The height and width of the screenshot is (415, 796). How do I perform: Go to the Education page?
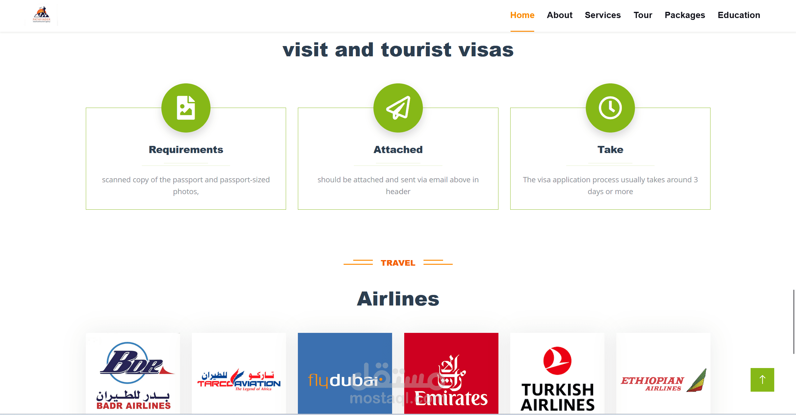[x=739, y=15]
